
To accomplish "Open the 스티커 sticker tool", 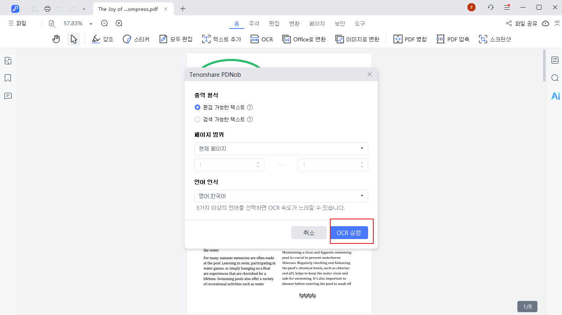I will point(136,39).
